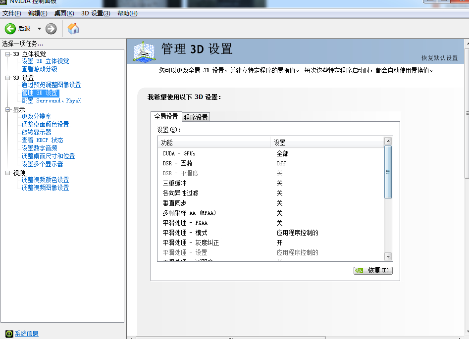Click the 恢复(T) button
This screenshot has height=339, width=469.
click(x=373, y=271)
